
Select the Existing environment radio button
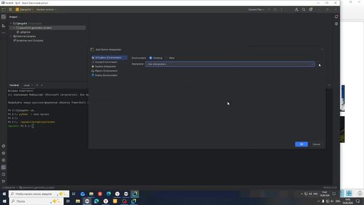(151, 58)
